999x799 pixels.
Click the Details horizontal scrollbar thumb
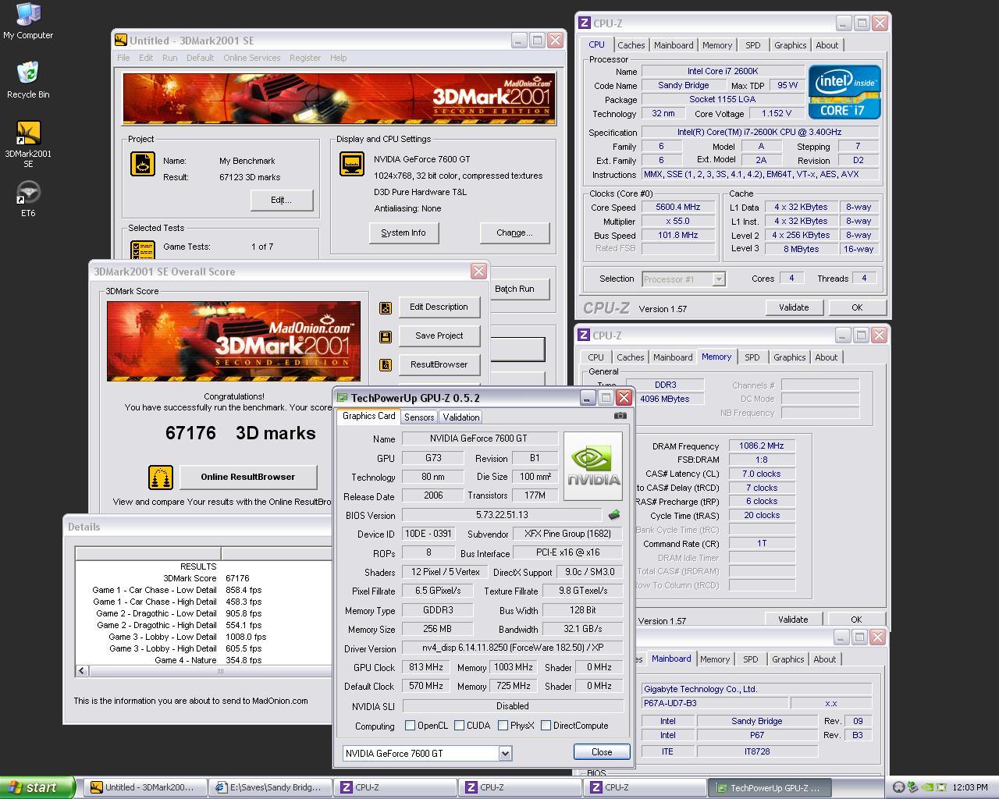[x=219, y=671]
